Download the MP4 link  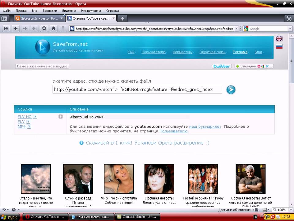(x=21, y=126)
